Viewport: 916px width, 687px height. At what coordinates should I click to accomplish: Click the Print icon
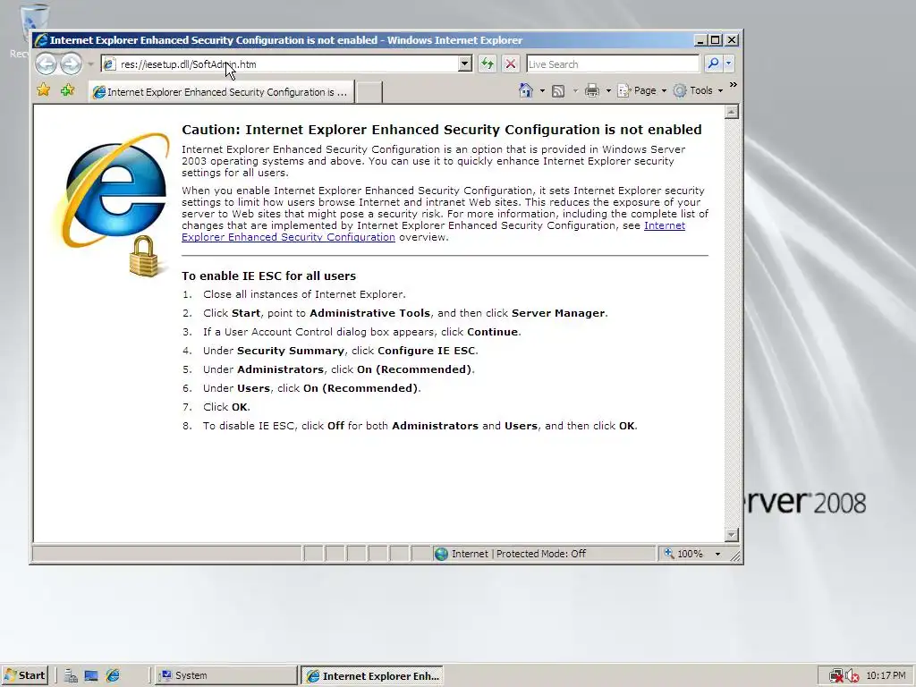point(592,91)
